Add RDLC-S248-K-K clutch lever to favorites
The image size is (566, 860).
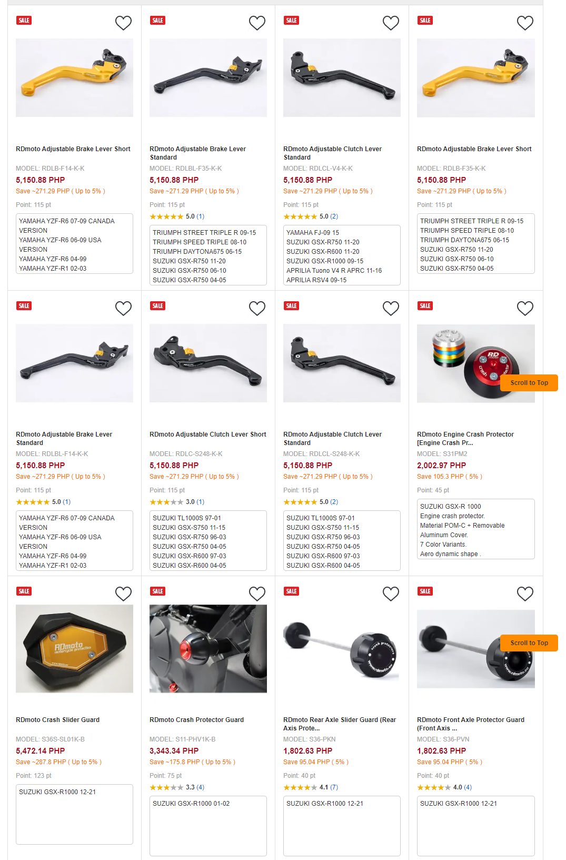257,308
